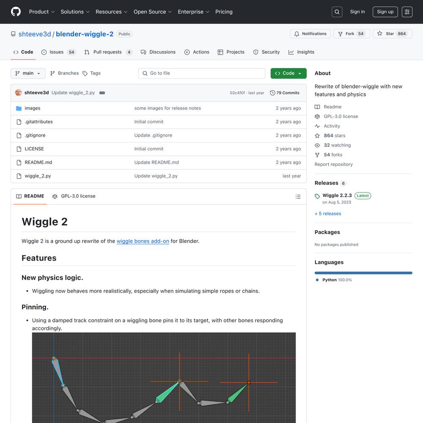Click commit hash 02c4f0f
The height and width of the screenshot is (423, 423).
[237, 93]
